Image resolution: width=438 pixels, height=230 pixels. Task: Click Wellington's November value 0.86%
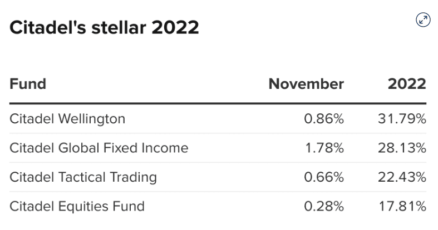click(x=324, y=118)
